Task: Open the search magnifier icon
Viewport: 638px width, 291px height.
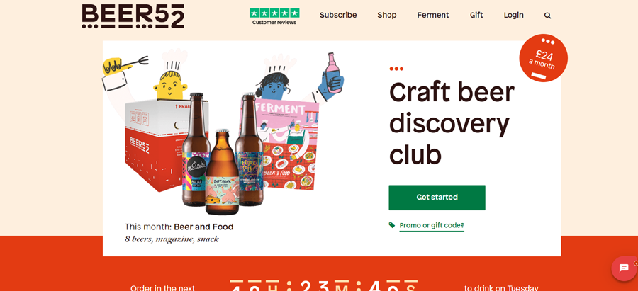Action: point(547,16)
